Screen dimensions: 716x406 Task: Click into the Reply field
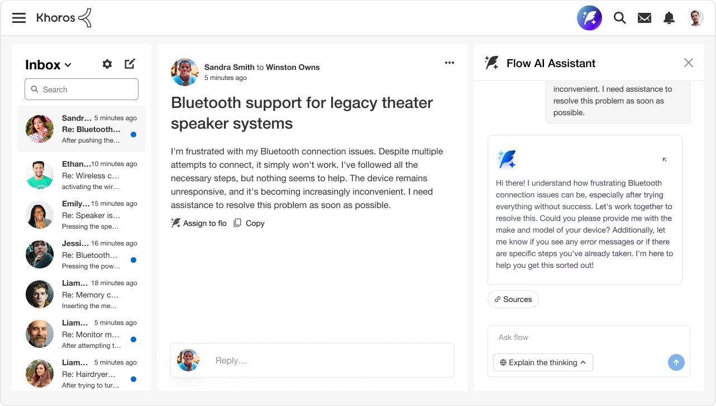pos(312,360)
